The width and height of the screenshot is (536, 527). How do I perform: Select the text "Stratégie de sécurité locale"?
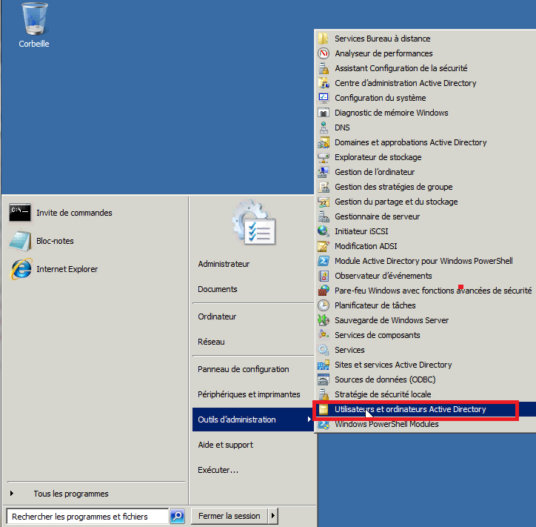pos(383,394)
